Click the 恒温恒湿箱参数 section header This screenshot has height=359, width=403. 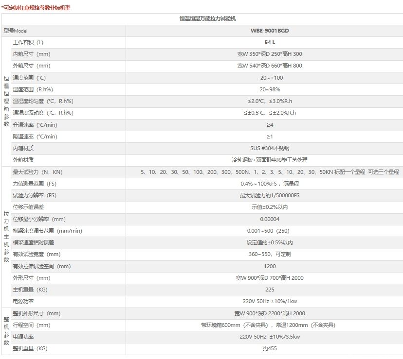(x=6, y=101)
